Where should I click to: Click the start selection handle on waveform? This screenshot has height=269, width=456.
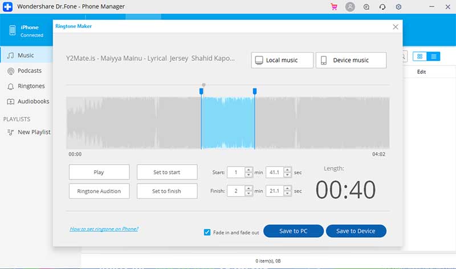201,91
